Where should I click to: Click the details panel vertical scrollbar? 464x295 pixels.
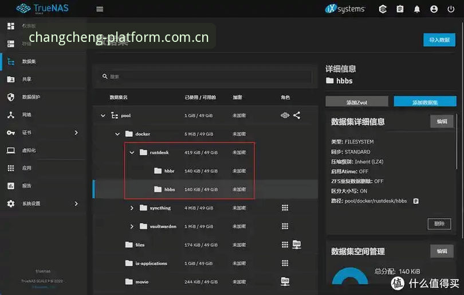458,142
